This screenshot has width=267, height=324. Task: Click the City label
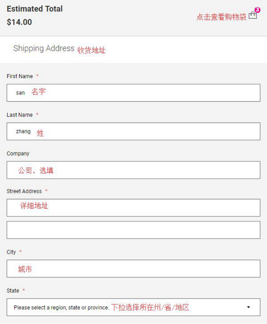[x=11, y=252]
